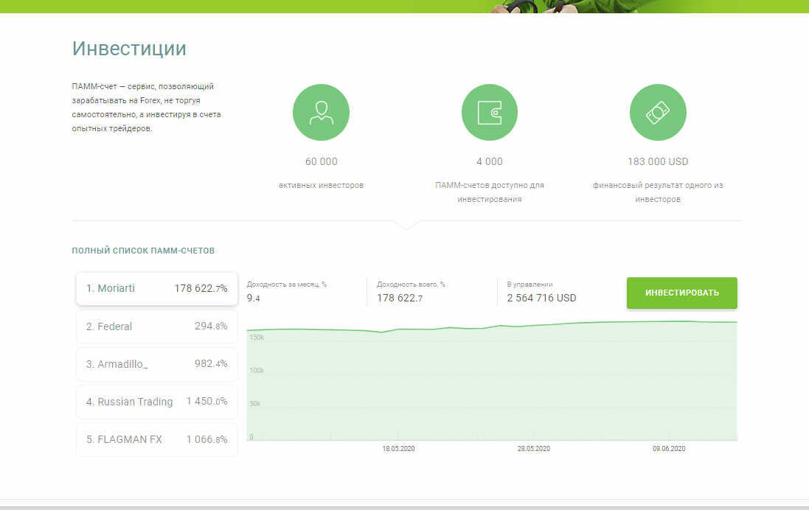The image size is (809, 510).
Task: Click the monthly yield value 9.4
Action: 254,298
